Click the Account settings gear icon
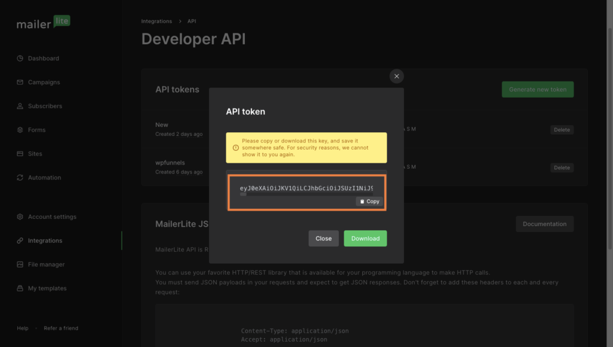This screenshot has height=347, width=613. (x=20, y=217)
